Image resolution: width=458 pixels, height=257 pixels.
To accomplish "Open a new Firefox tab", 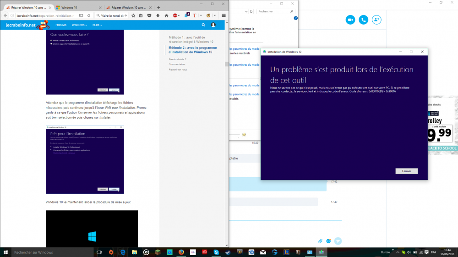I will [159, 8].
